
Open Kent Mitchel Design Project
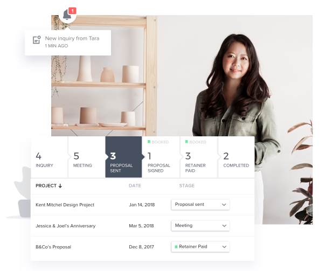(65, 205)
